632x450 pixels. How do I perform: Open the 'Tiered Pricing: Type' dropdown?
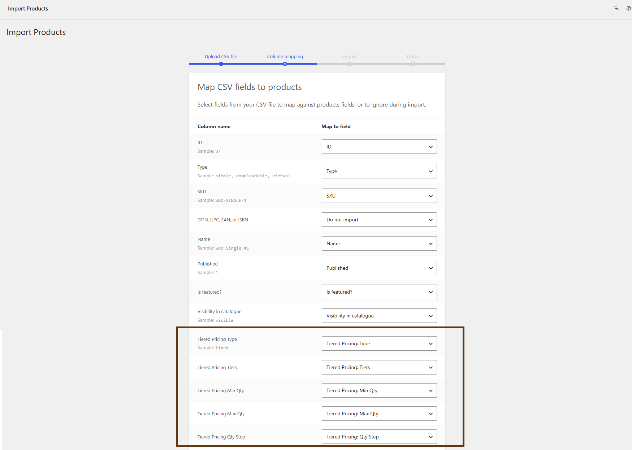tap(379, 343)
